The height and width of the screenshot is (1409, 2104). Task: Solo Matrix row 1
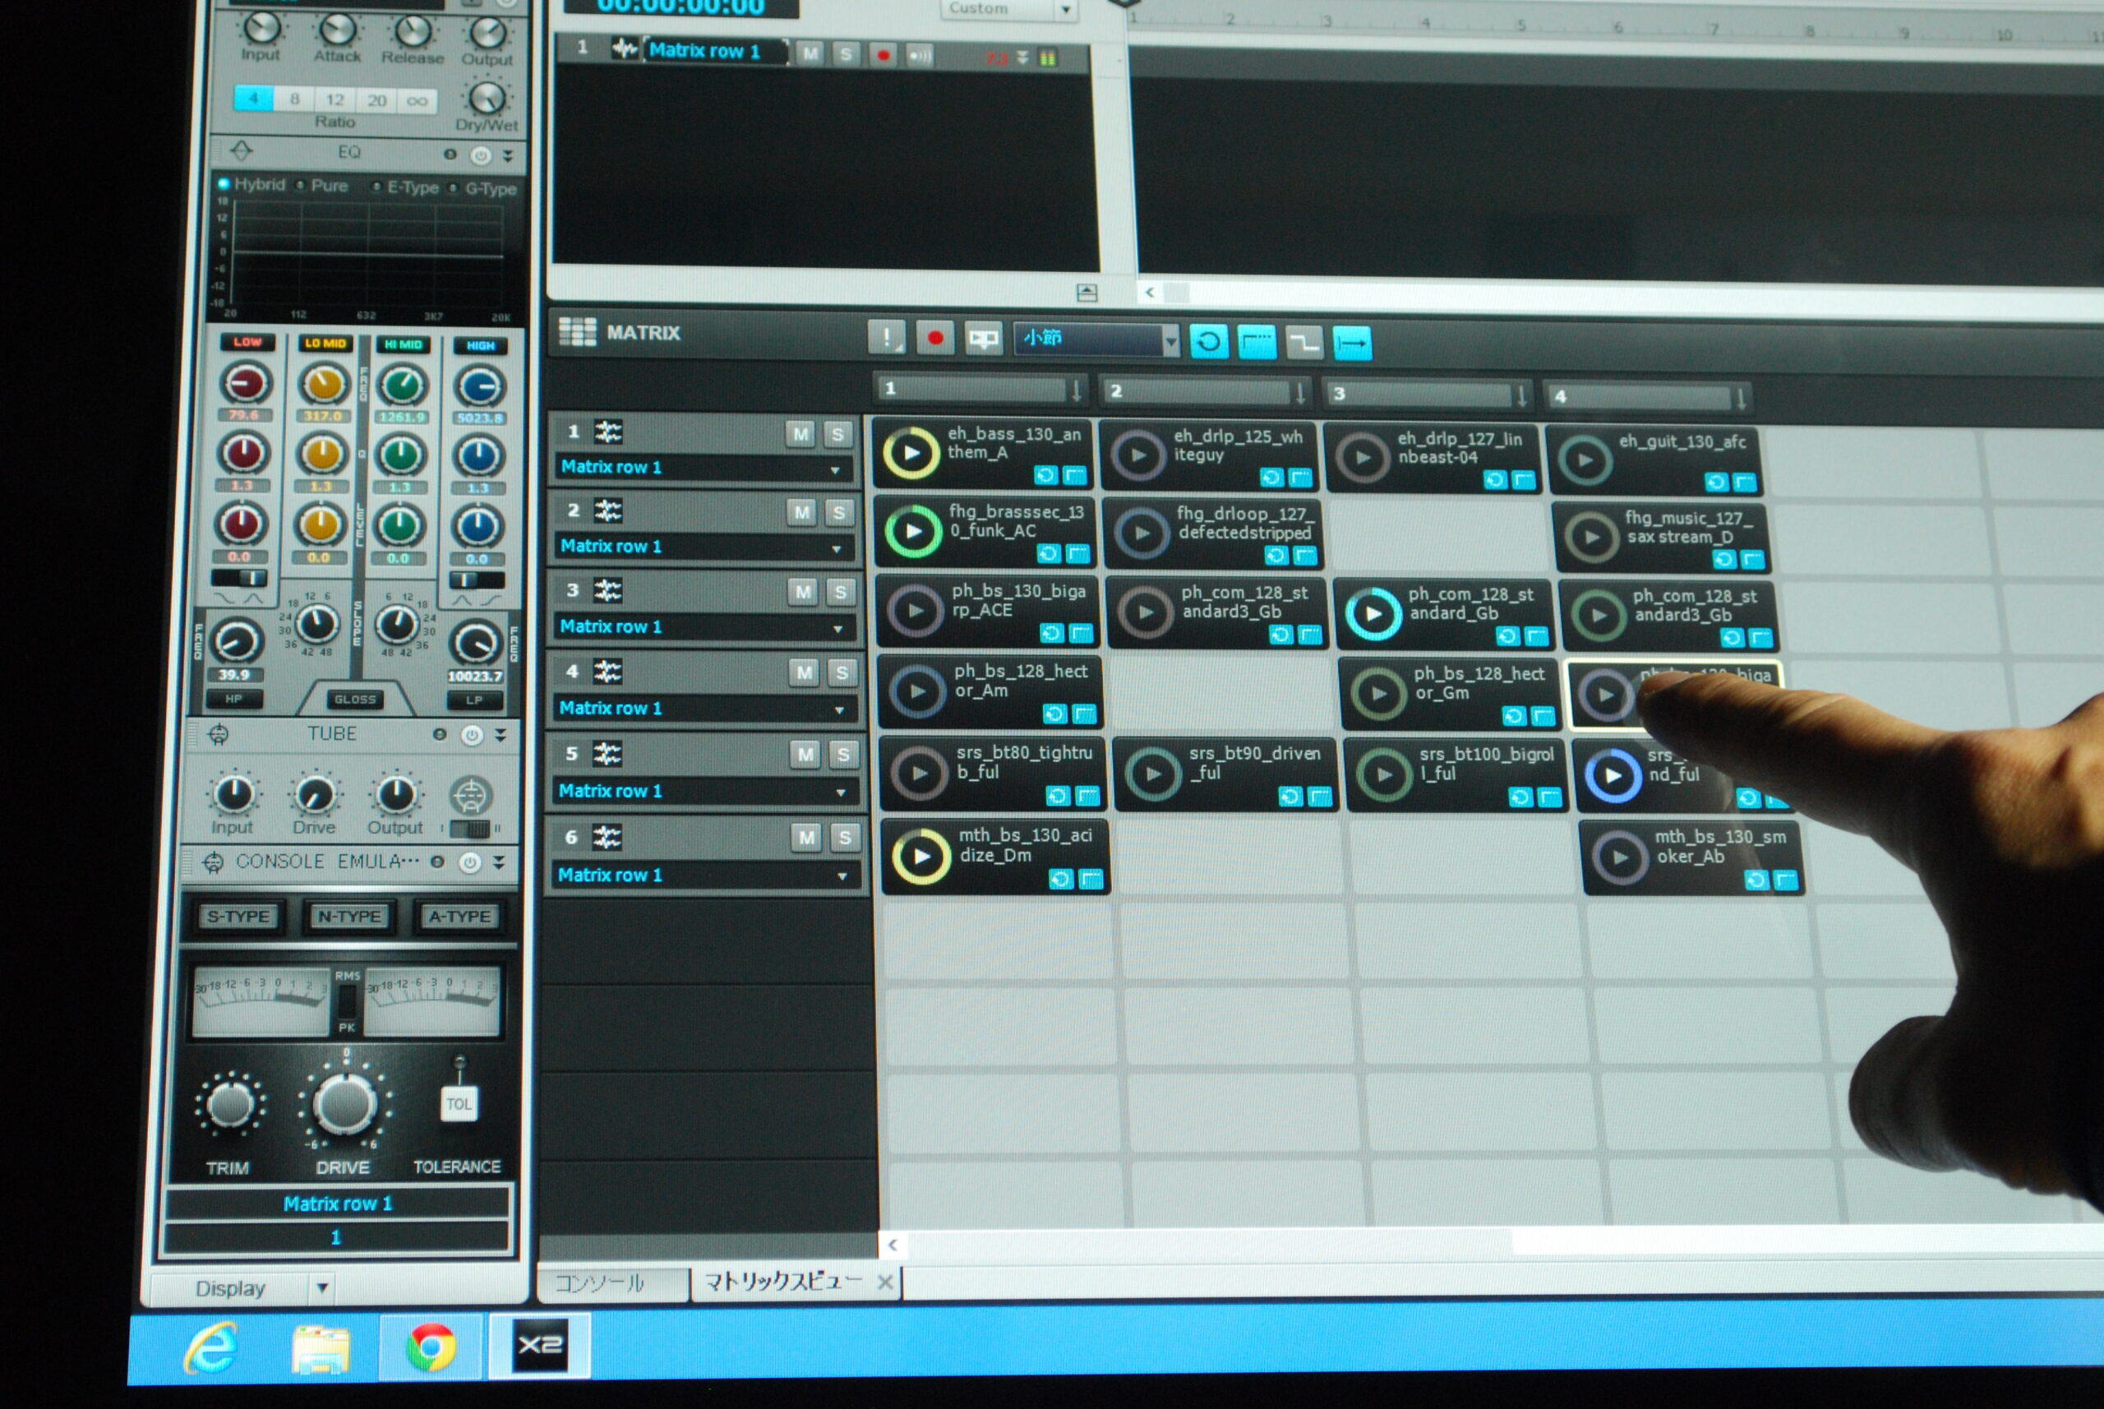837,435
